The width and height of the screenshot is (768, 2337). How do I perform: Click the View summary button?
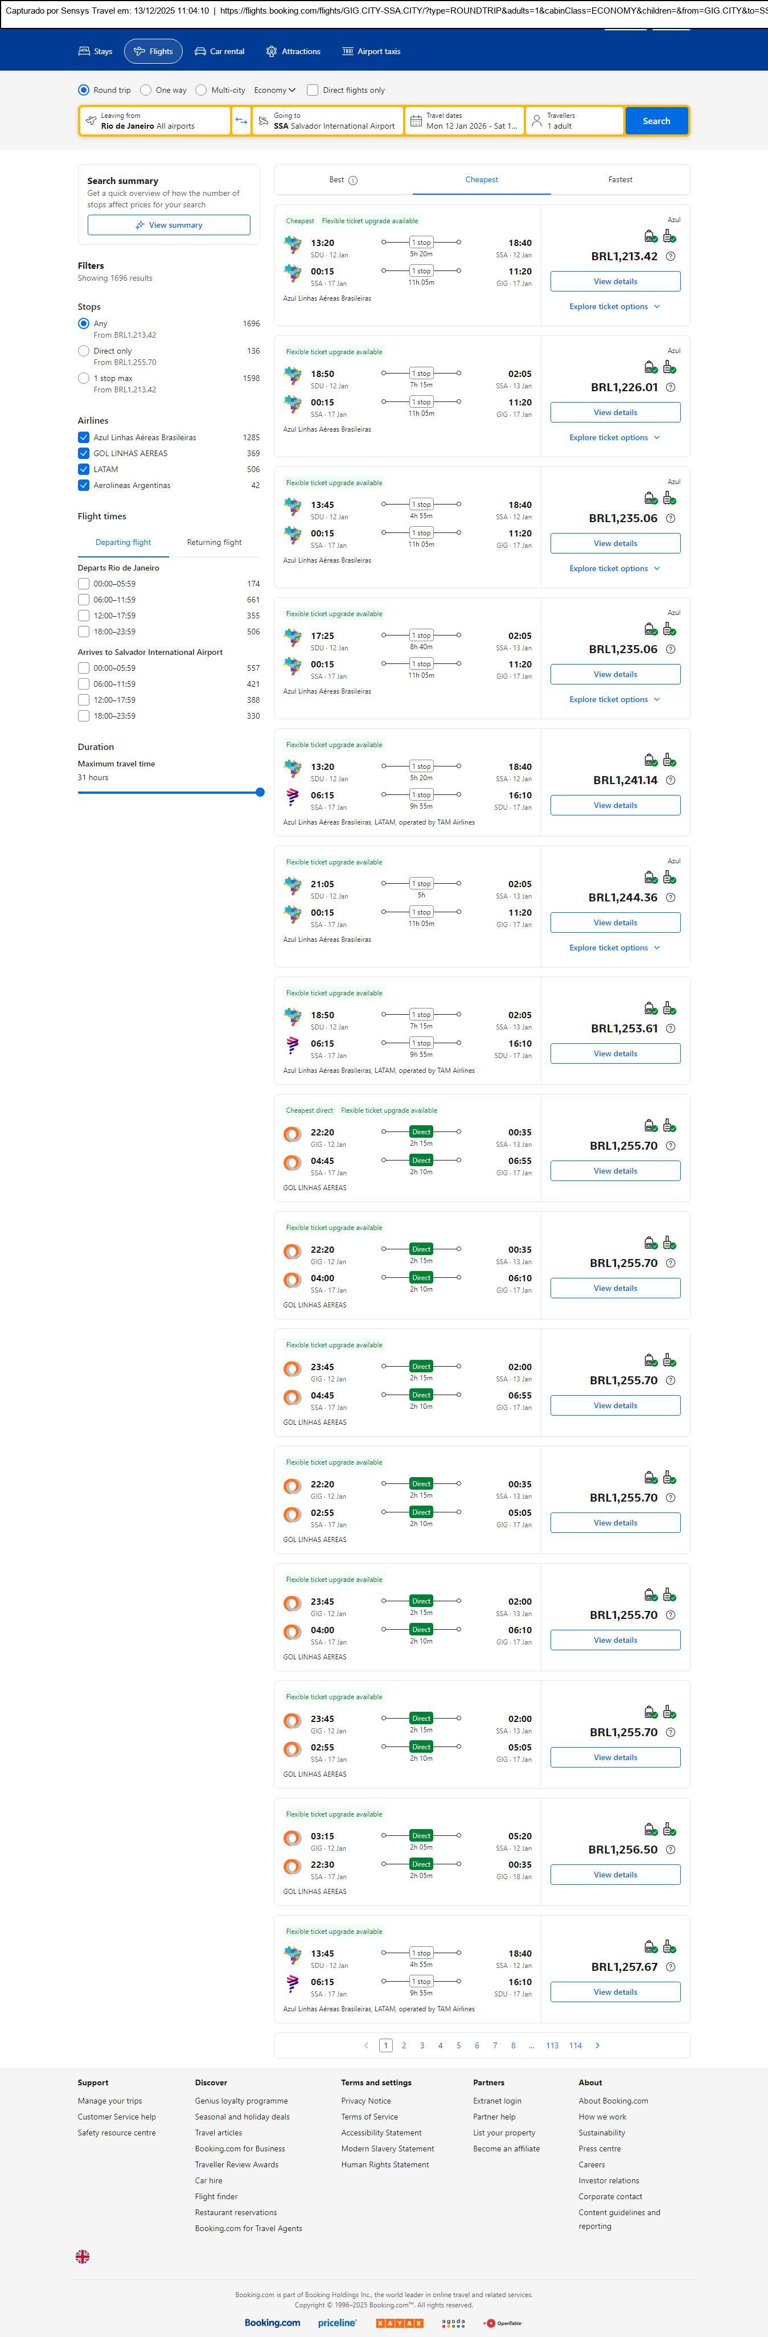[x=169, y=225]
